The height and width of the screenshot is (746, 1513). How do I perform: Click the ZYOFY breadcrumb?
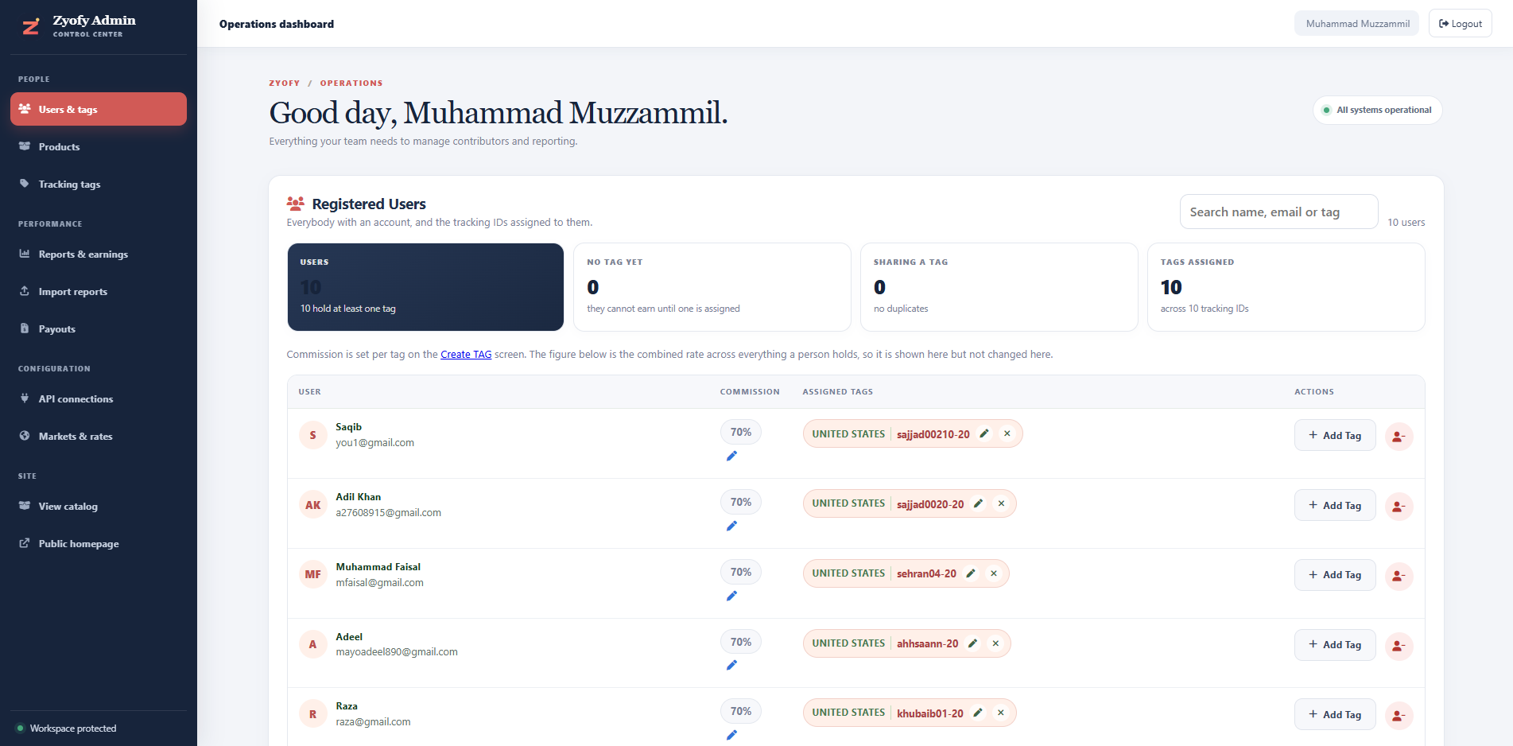pos(285,83)
